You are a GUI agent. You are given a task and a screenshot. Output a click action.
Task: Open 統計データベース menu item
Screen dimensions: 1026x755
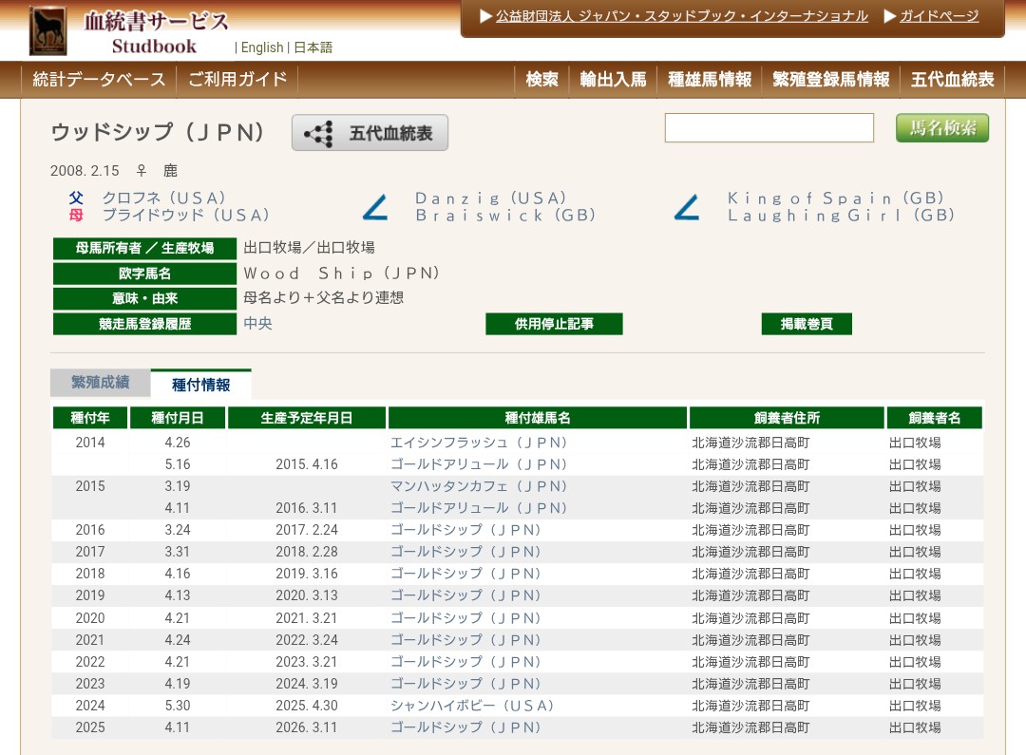tap(99, 80)
